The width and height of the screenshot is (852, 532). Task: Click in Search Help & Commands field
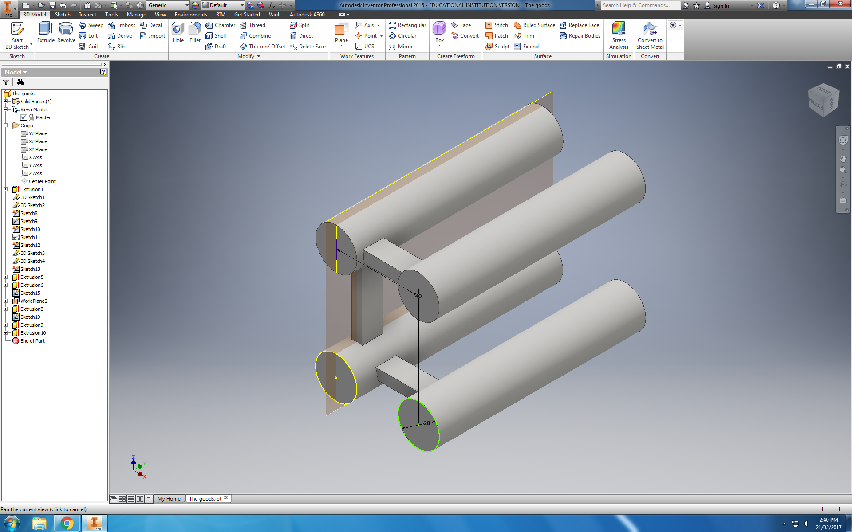pyautogui.click(x=640, y=5)
